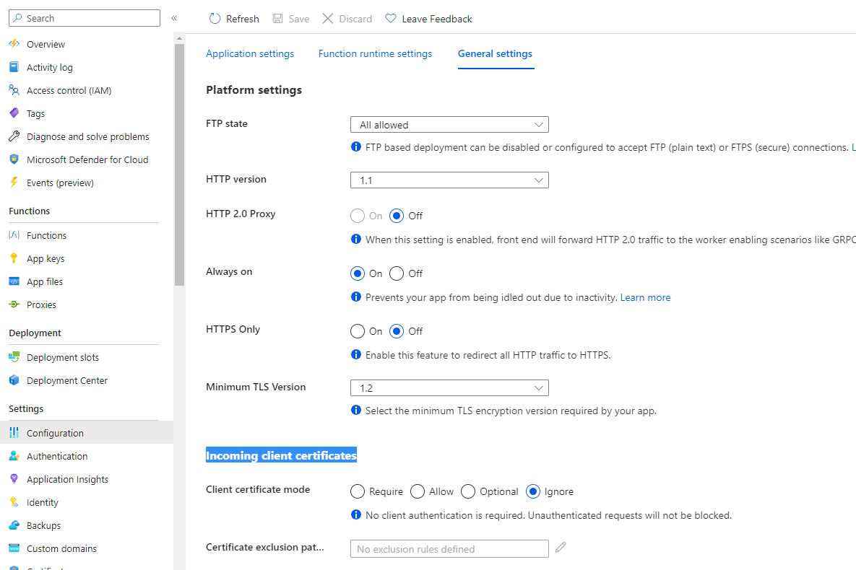Click the Refresh icon in the toolbar
This screenshot has height=570, width=856.
point(215,19)
